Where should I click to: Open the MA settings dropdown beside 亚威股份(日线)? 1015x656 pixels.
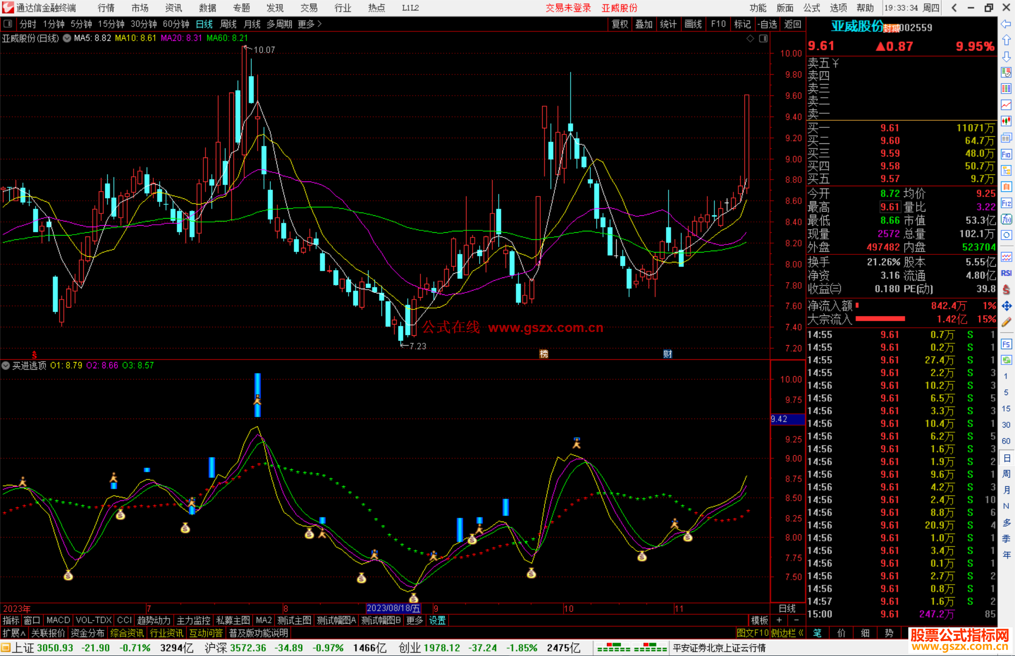[x=67, y=39]
